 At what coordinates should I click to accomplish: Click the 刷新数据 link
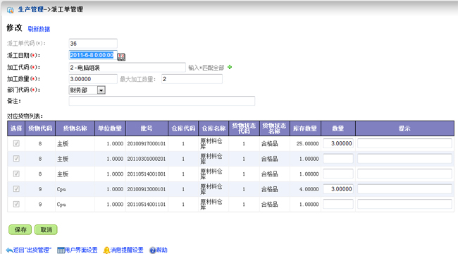(x=39, y=29)
